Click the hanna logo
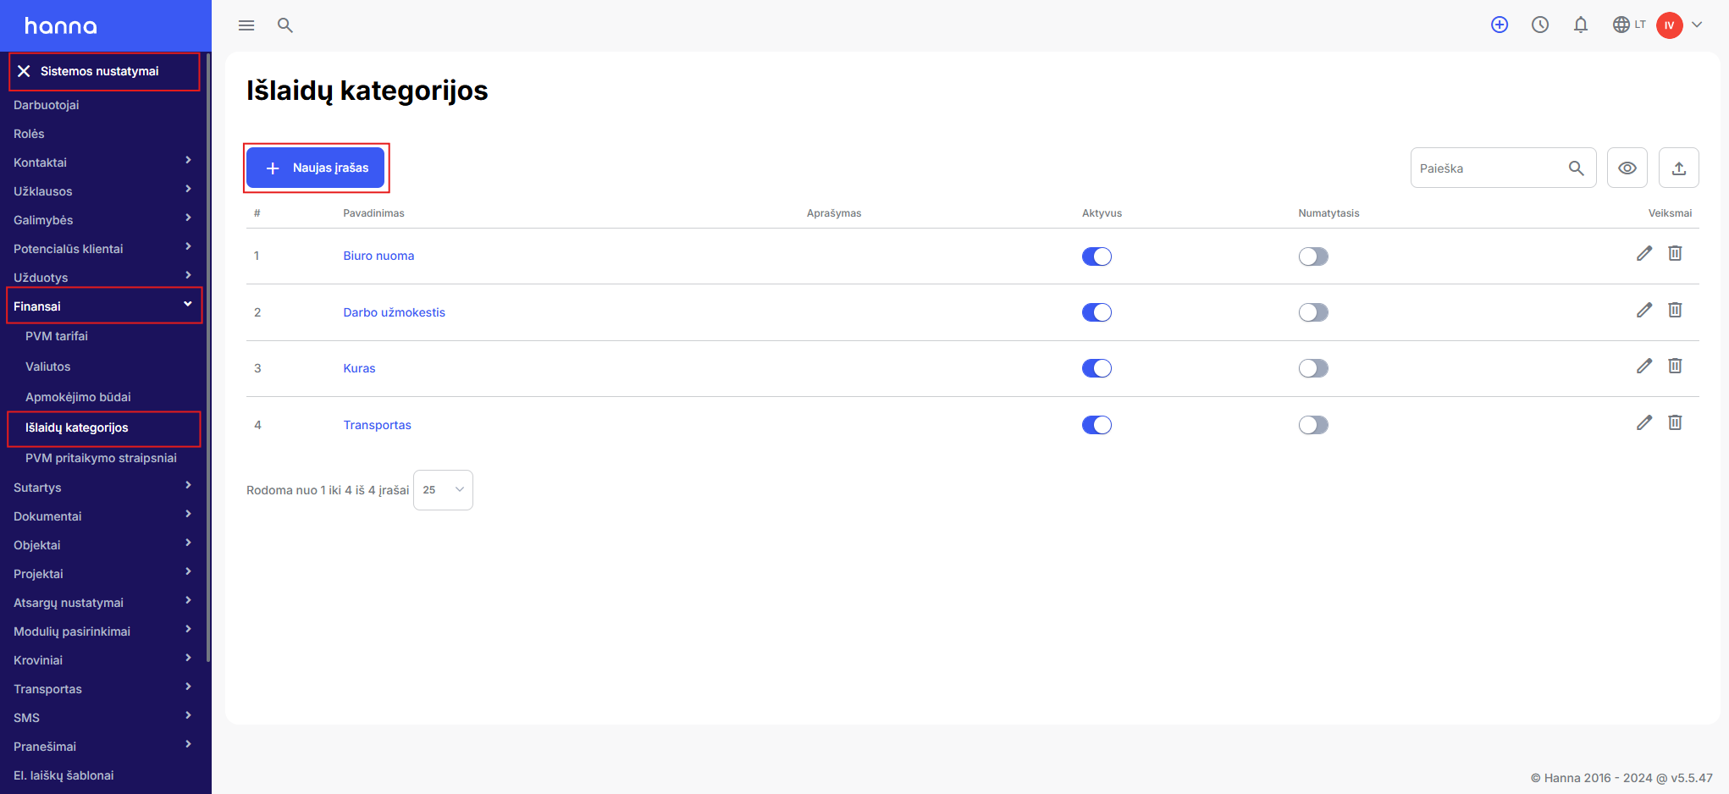The image size is (1729, 794). point(60,26)
